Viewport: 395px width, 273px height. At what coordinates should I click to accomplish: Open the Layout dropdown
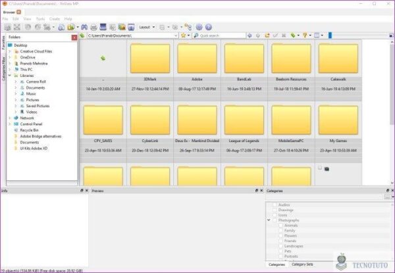pos(147,27)
